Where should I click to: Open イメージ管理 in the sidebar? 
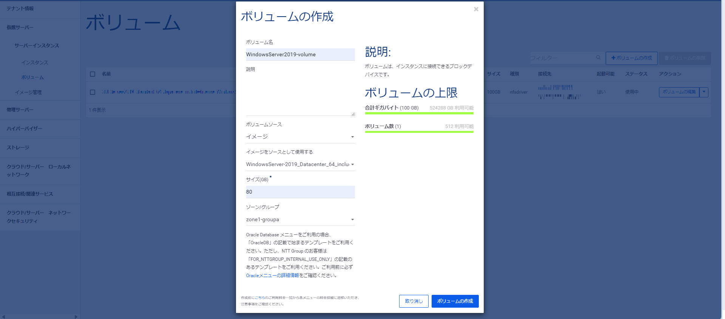[x=28, y=92]
